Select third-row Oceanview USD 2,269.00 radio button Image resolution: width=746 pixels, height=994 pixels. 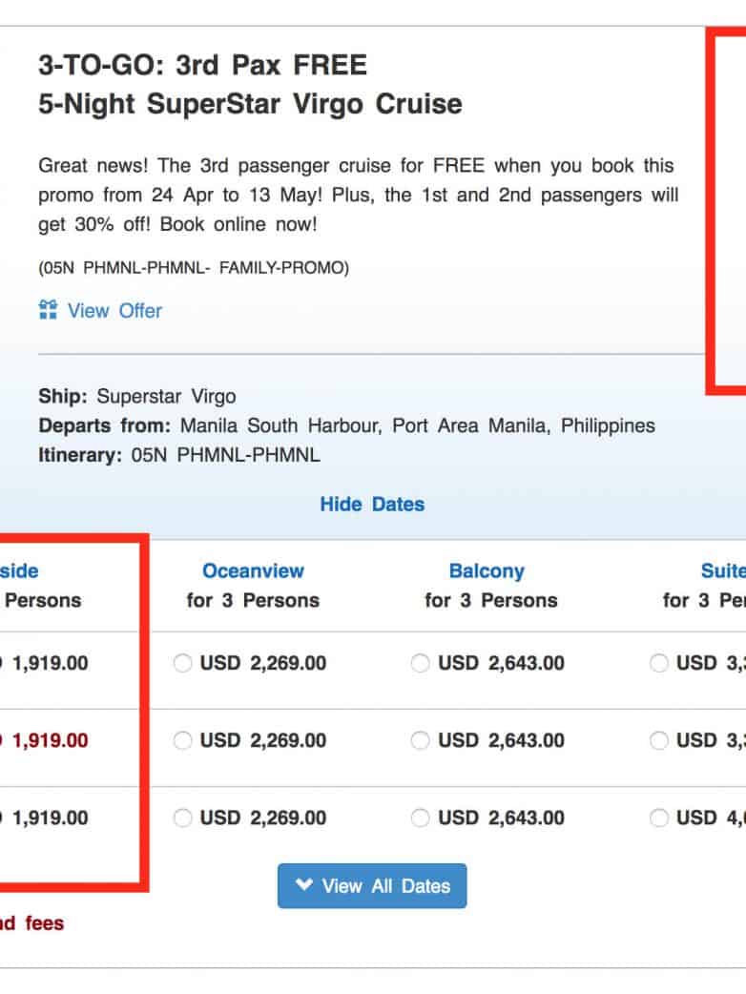click(x=183, y=818)
